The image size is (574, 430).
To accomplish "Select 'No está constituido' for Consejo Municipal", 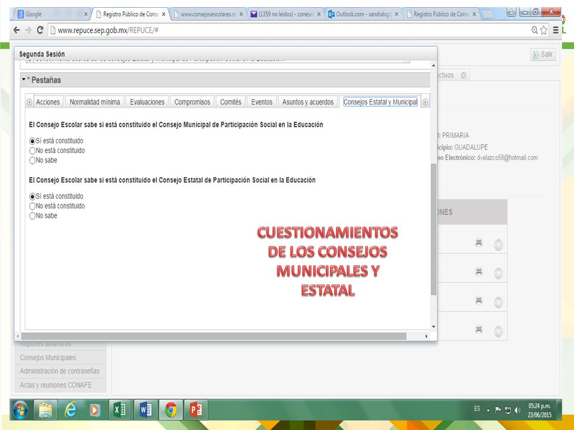I will pyautogui.click(x=32, y=150).
